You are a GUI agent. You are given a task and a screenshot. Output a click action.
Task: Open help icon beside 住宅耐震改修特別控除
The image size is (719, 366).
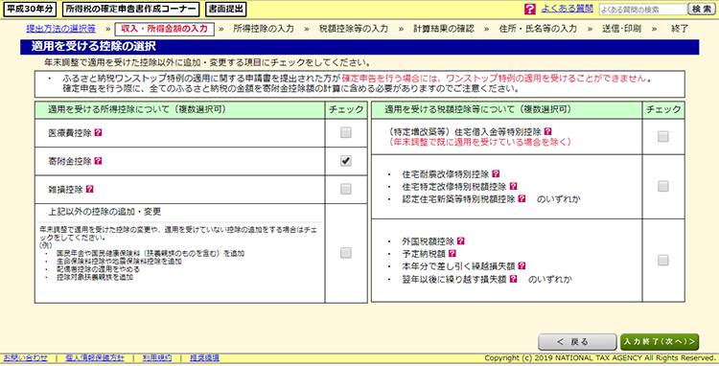click(x=496, y=174)
